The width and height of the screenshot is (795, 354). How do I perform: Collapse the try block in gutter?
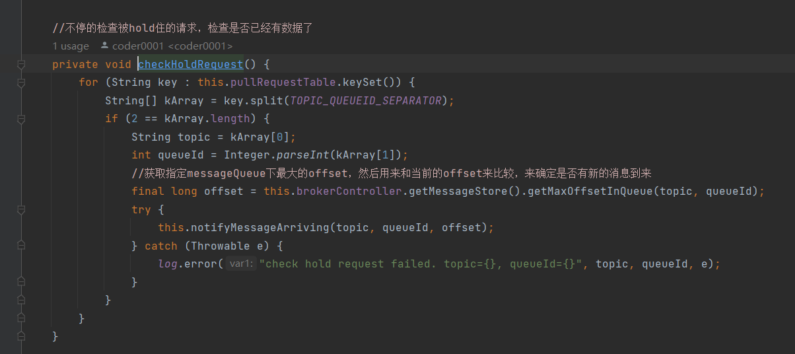pos(21,210)
